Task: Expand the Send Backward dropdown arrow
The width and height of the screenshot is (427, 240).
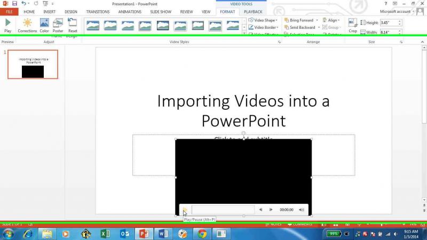Action: click(x=319, y=27)
